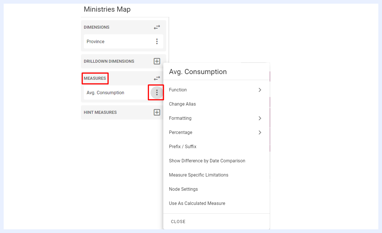Click the CLOSE button in the popup
The image size is (382, 233).
178,222
